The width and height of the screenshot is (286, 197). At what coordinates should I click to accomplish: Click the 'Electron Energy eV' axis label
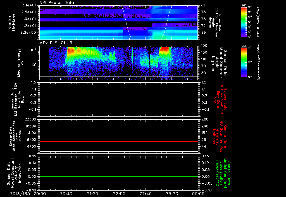coord(20,63)
